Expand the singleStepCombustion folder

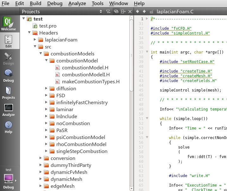[46, 151]
